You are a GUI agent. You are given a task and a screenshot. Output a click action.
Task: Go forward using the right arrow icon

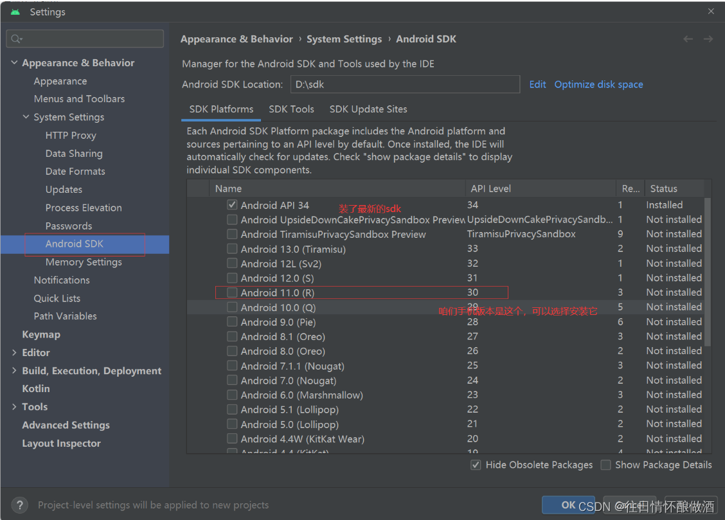pos(708,39)
